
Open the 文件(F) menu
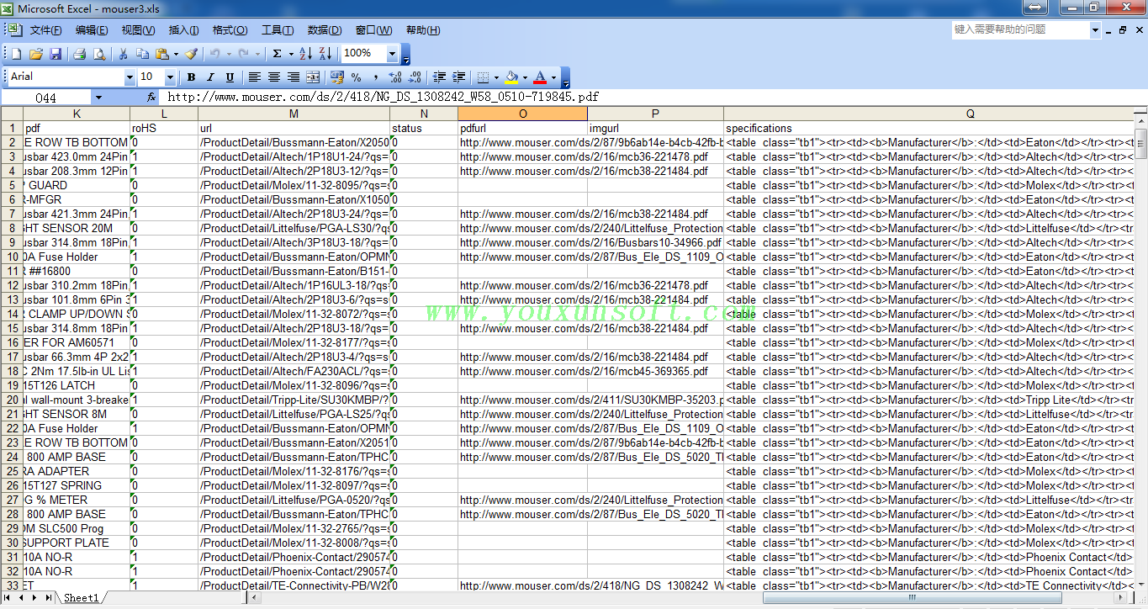pos(45,30)
